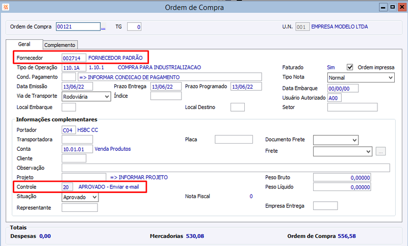Screen dimensions: 408x246
Task: Click the Prazo Programado date field
Action: tap(246, 87)
